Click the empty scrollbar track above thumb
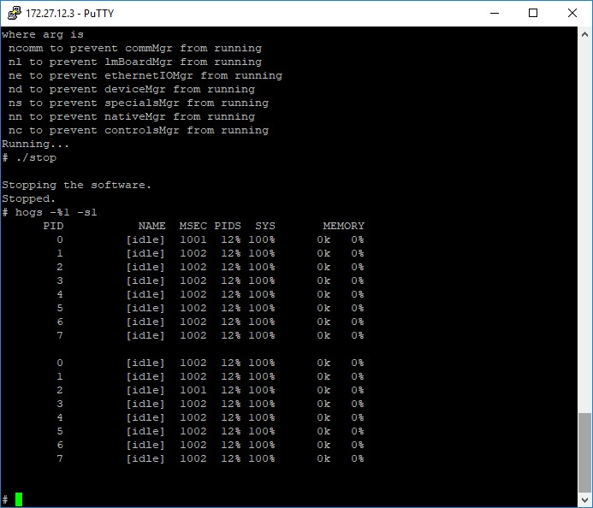 click(585, 222)
